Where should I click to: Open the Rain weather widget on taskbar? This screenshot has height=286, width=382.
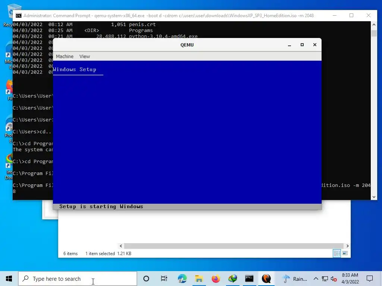coord(294,279)
